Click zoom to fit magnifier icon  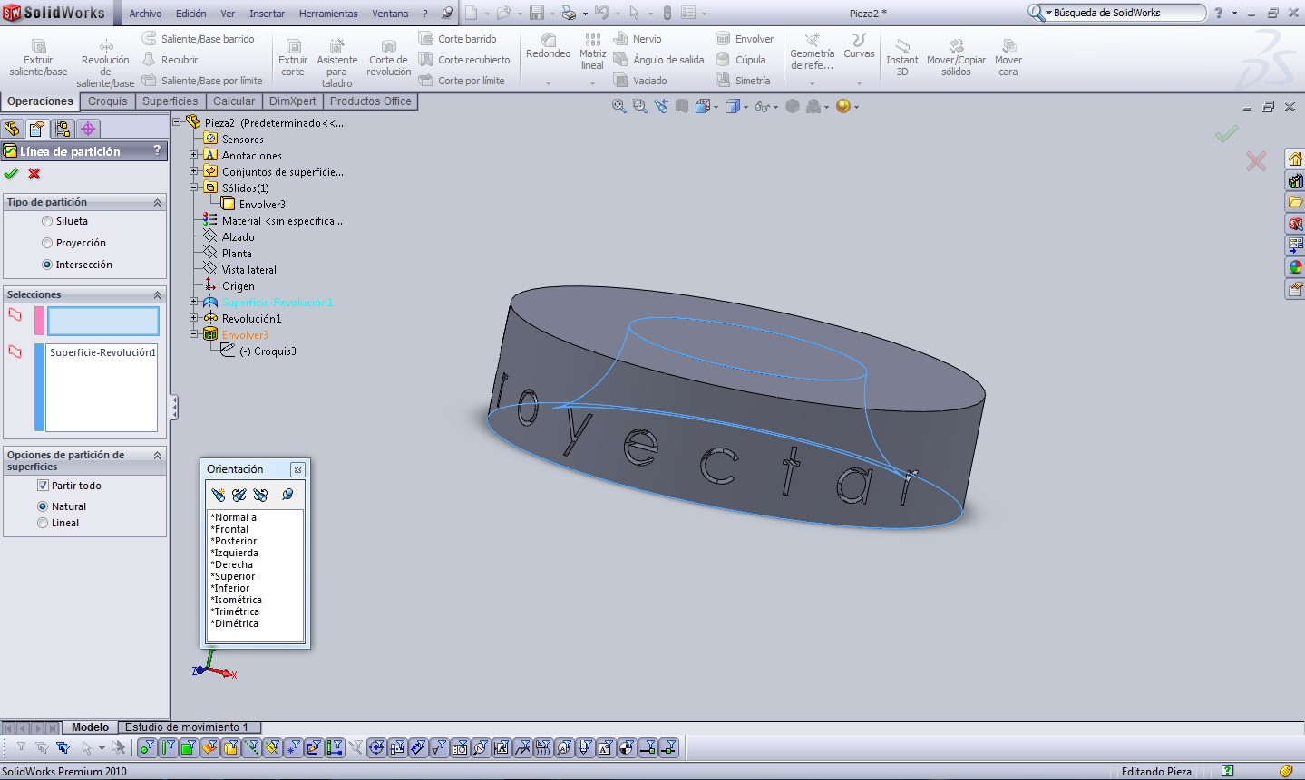click(x=618, y=106)
